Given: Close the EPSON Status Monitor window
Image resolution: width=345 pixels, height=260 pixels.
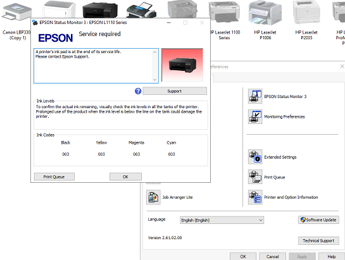Looking at the screenshot, I should pyautogui.click(x=202, y=22).
